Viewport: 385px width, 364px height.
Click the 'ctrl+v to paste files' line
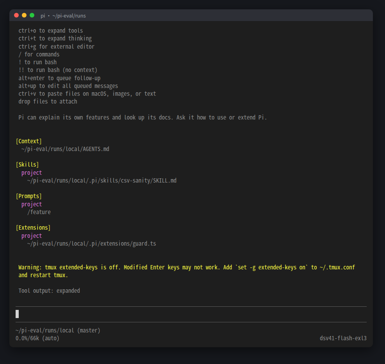click(87, 94)
